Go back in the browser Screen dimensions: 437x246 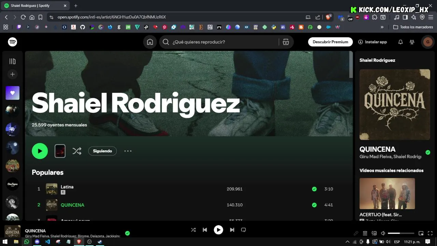(6, 17)
